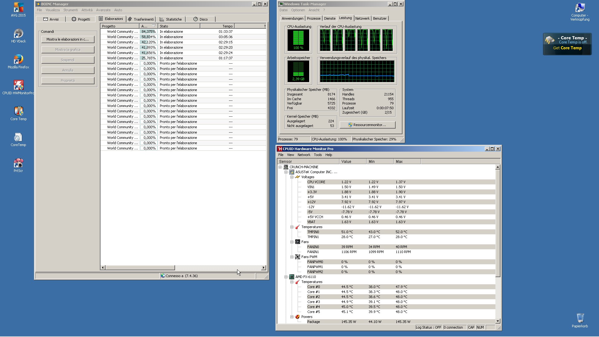Switch to Prozesse tab in Task-Manager

coord(314,18)
